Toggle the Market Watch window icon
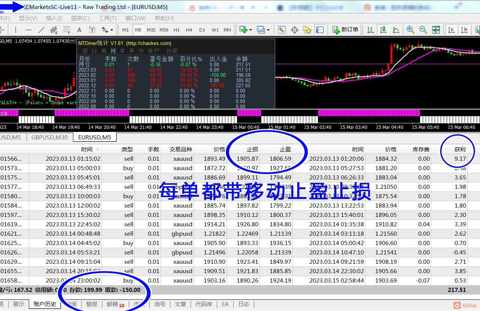The height and width of the screenshot is (311, 480). click(282, 30)
